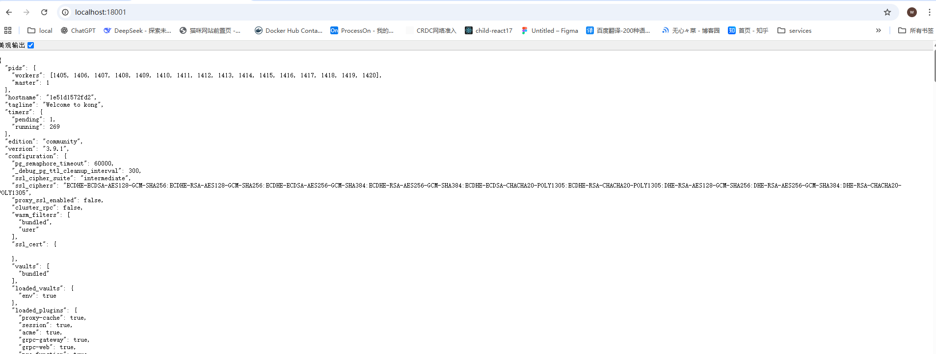Toggle the 美观输出 pretty-print checkbox
The height and width of the screenshot is (354, 936).
pos(31,45)
